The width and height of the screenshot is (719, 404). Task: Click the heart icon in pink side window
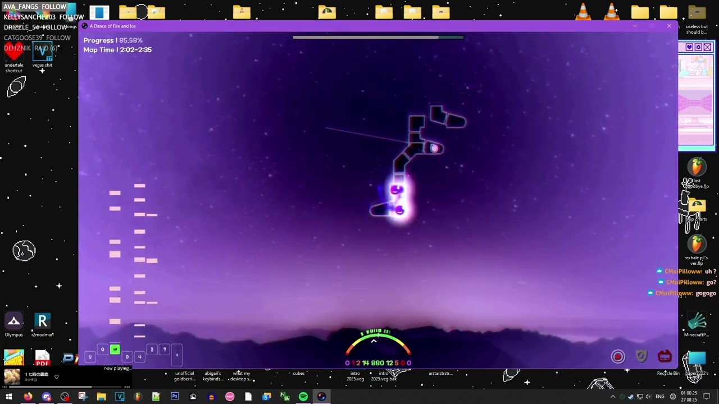[x=689, y=47]
